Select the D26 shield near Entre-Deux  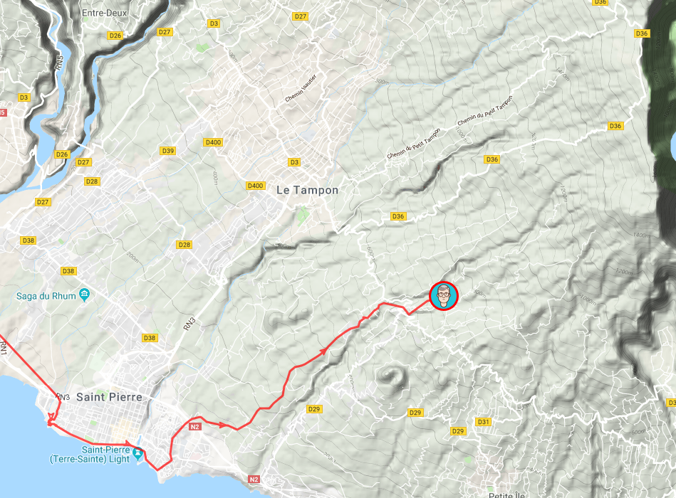point(115,36)
